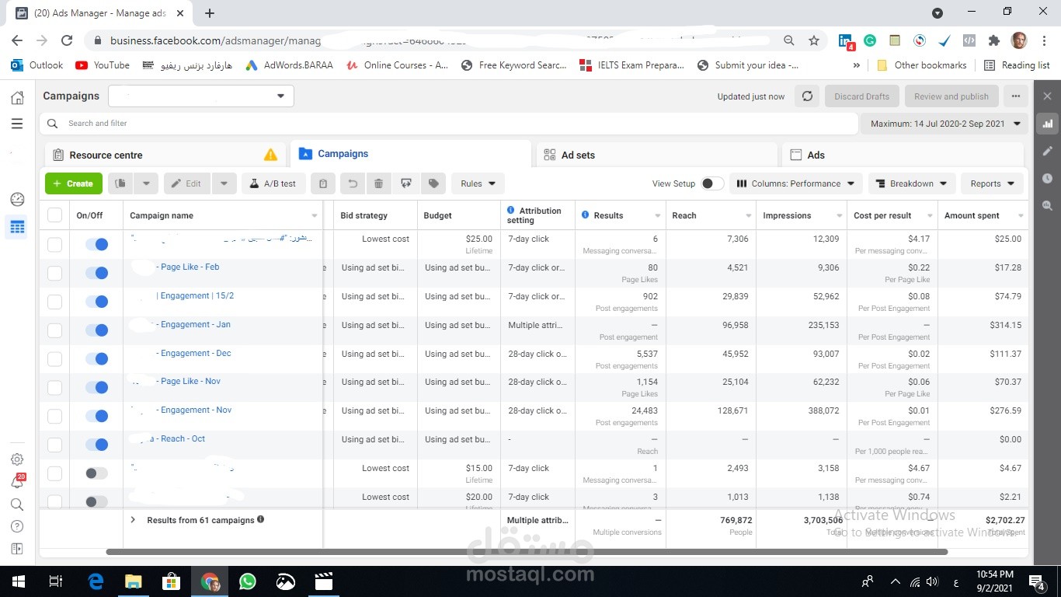1061x597 pixels.
Task: Open the help question mark icon
Action: pos(17,526)
